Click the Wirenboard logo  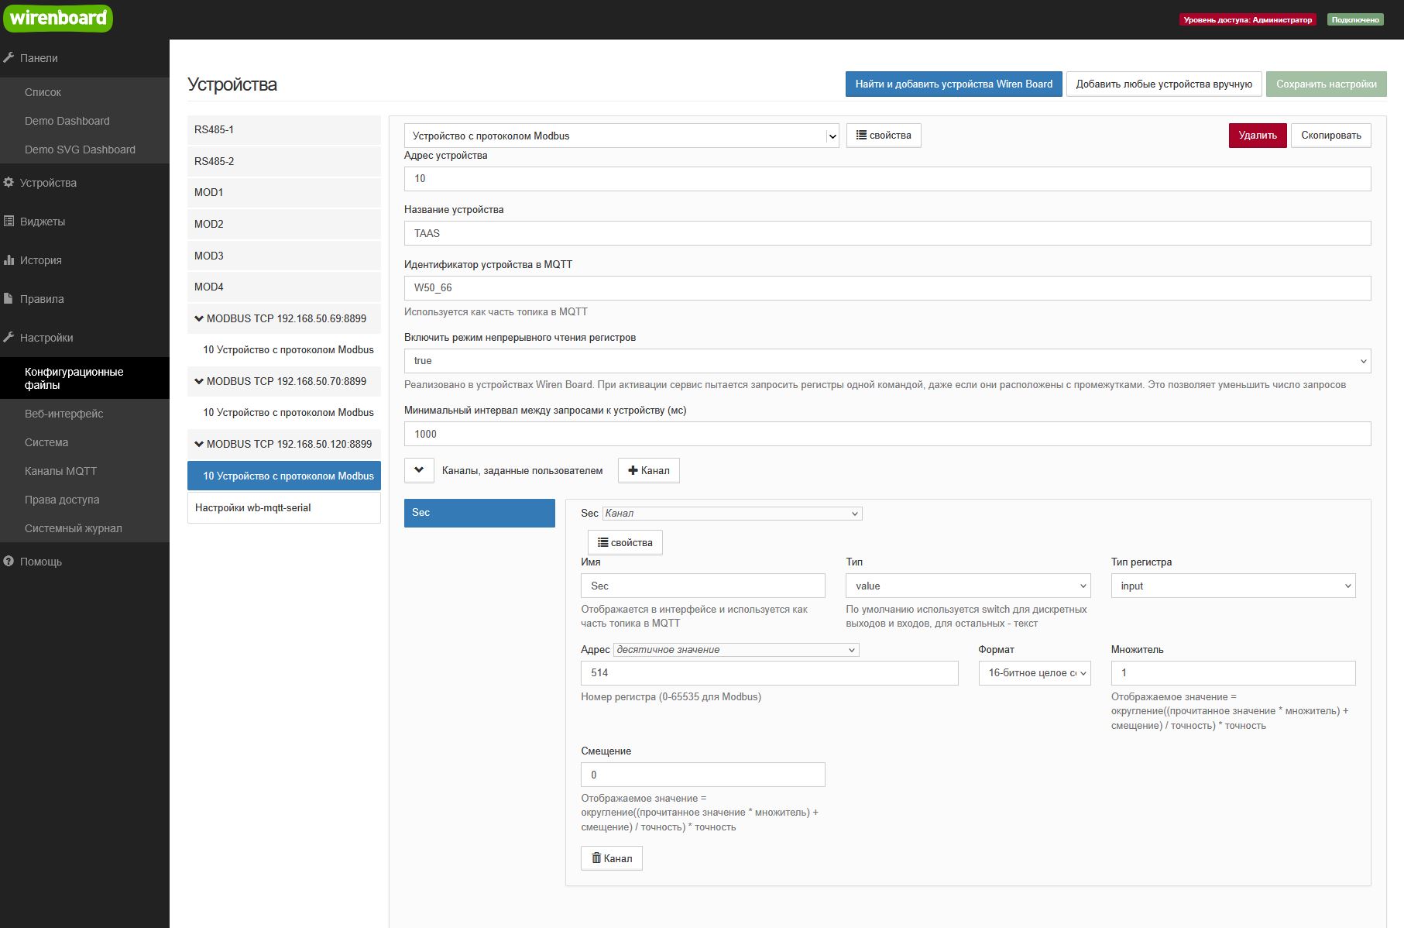tap(58, 18)
